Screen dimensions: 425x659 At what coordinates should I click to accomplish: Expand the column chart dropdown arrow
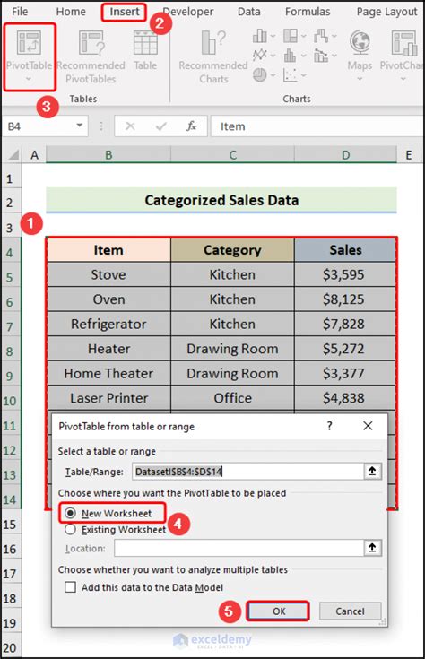273,36
